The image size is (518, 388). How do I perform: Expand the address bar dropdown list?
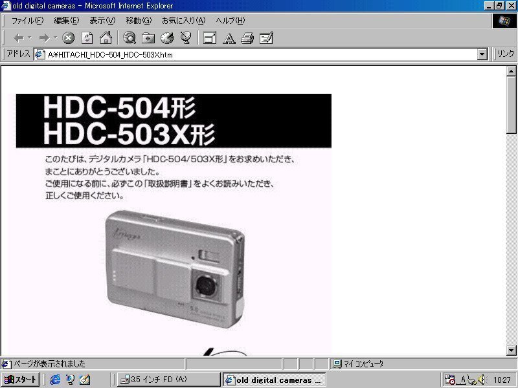[482, 54]
